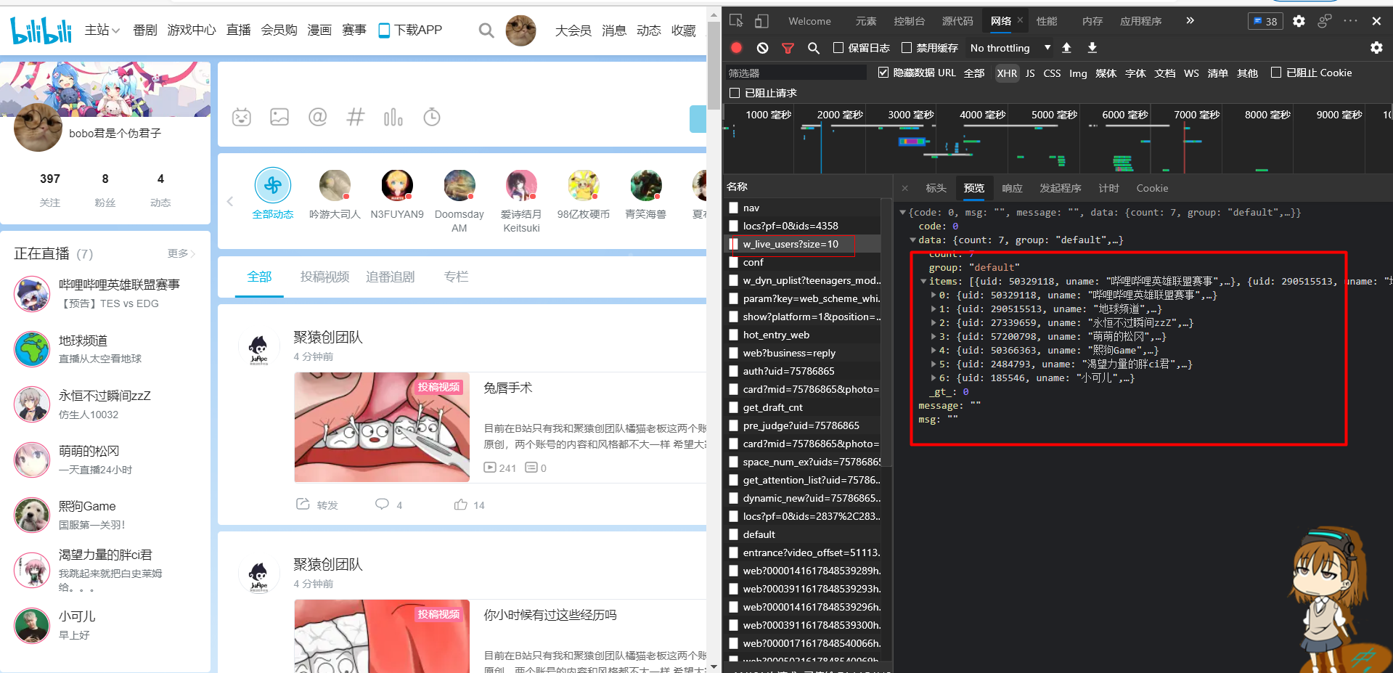Expand item 3 萌萌的松冈 in preview

coord(934,337)
